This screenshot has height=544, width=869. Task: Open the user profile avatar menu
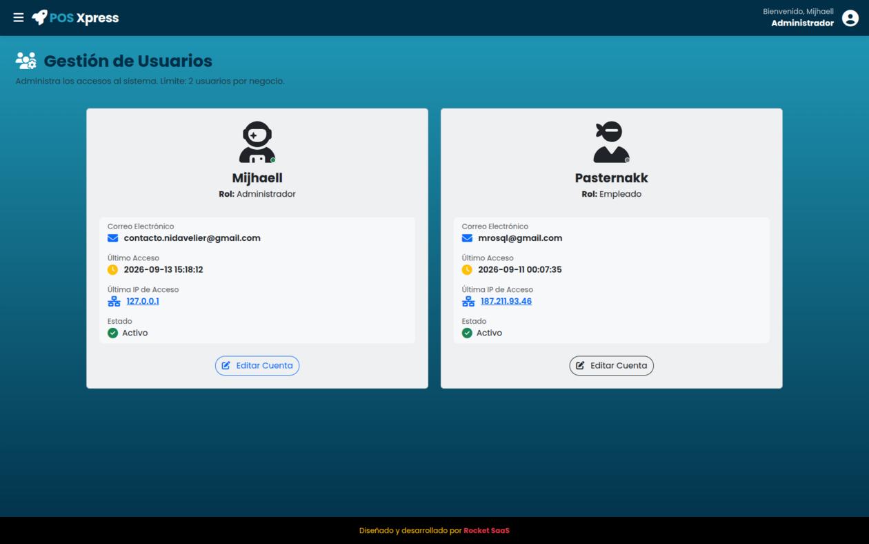click(x=850, y=18)
